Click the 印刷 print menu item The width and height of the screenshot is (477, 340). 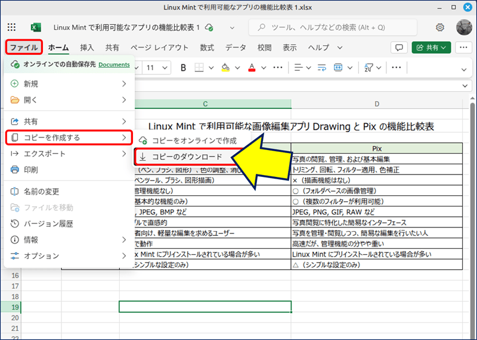[31, 170]
